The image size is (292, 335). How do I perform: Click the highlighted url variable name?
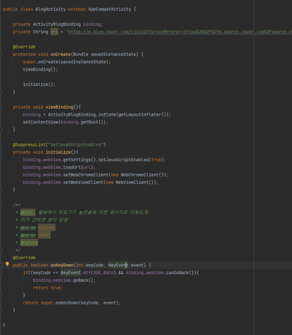(x=54, y=32)
